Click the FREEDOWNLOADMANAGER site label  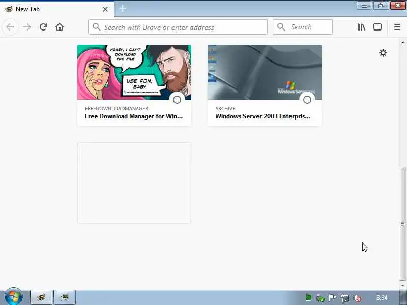(117, 108)
